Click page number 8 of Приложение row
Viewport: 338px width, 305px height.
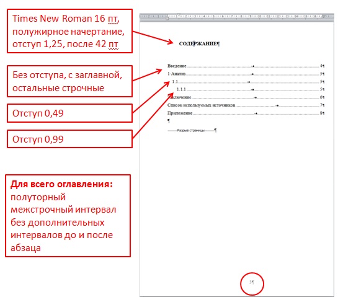coord(321,113)
